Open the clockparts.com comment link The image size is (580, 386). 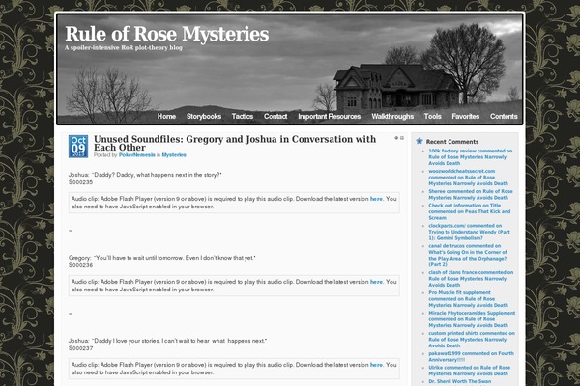(469, 232)
